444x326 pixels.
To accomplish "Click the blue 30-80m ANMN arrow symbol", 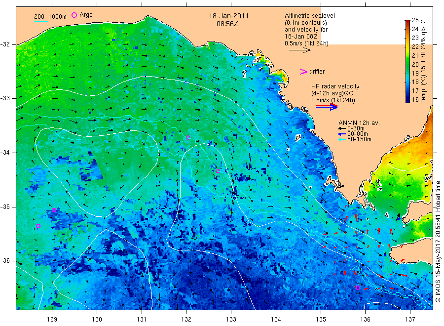I will coord(342,134).
